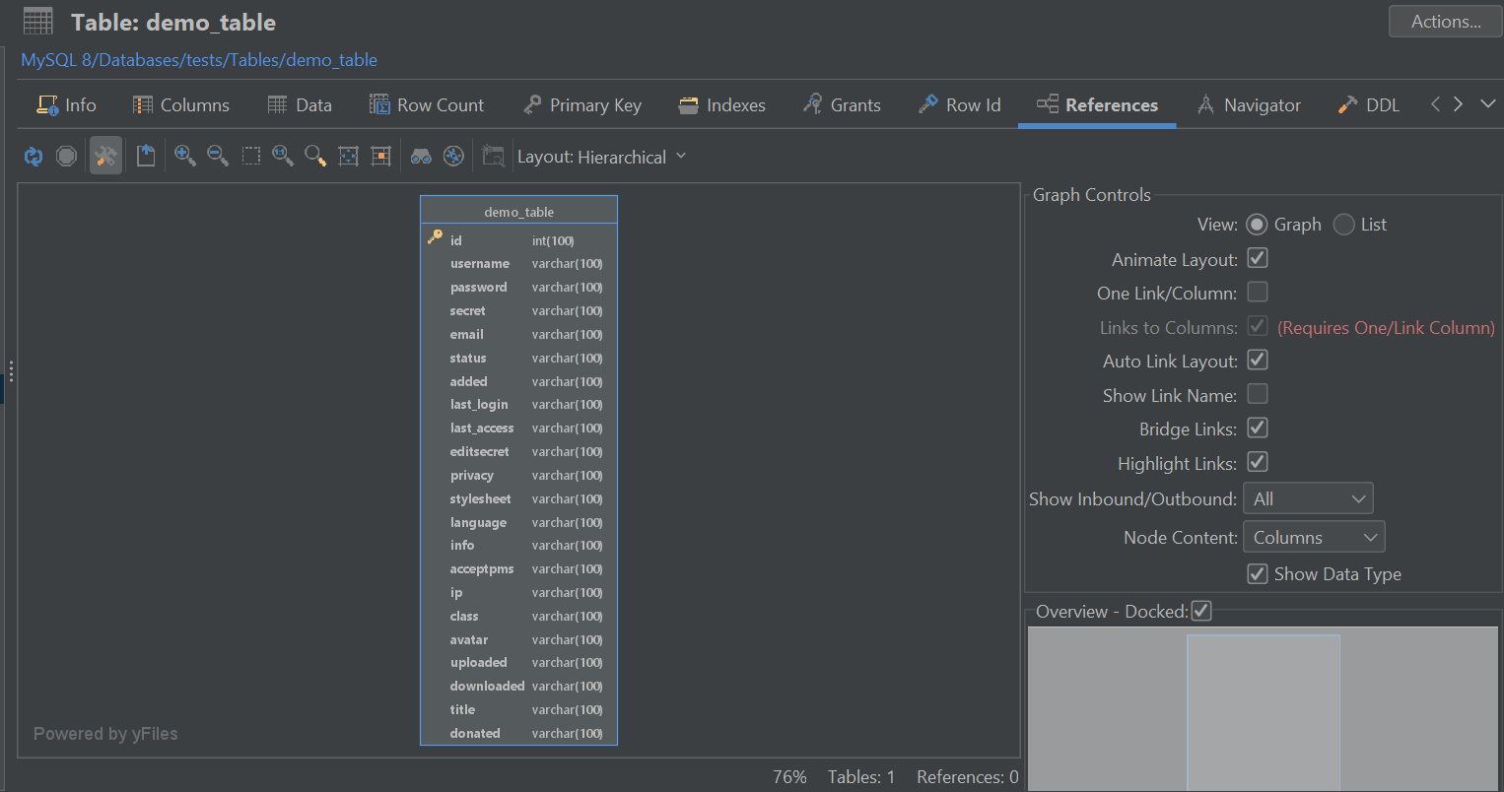Viewport: 1504px width, 792px height.
Task: Open graph settings via the wrench icon
Action: (x=105, y=156)
